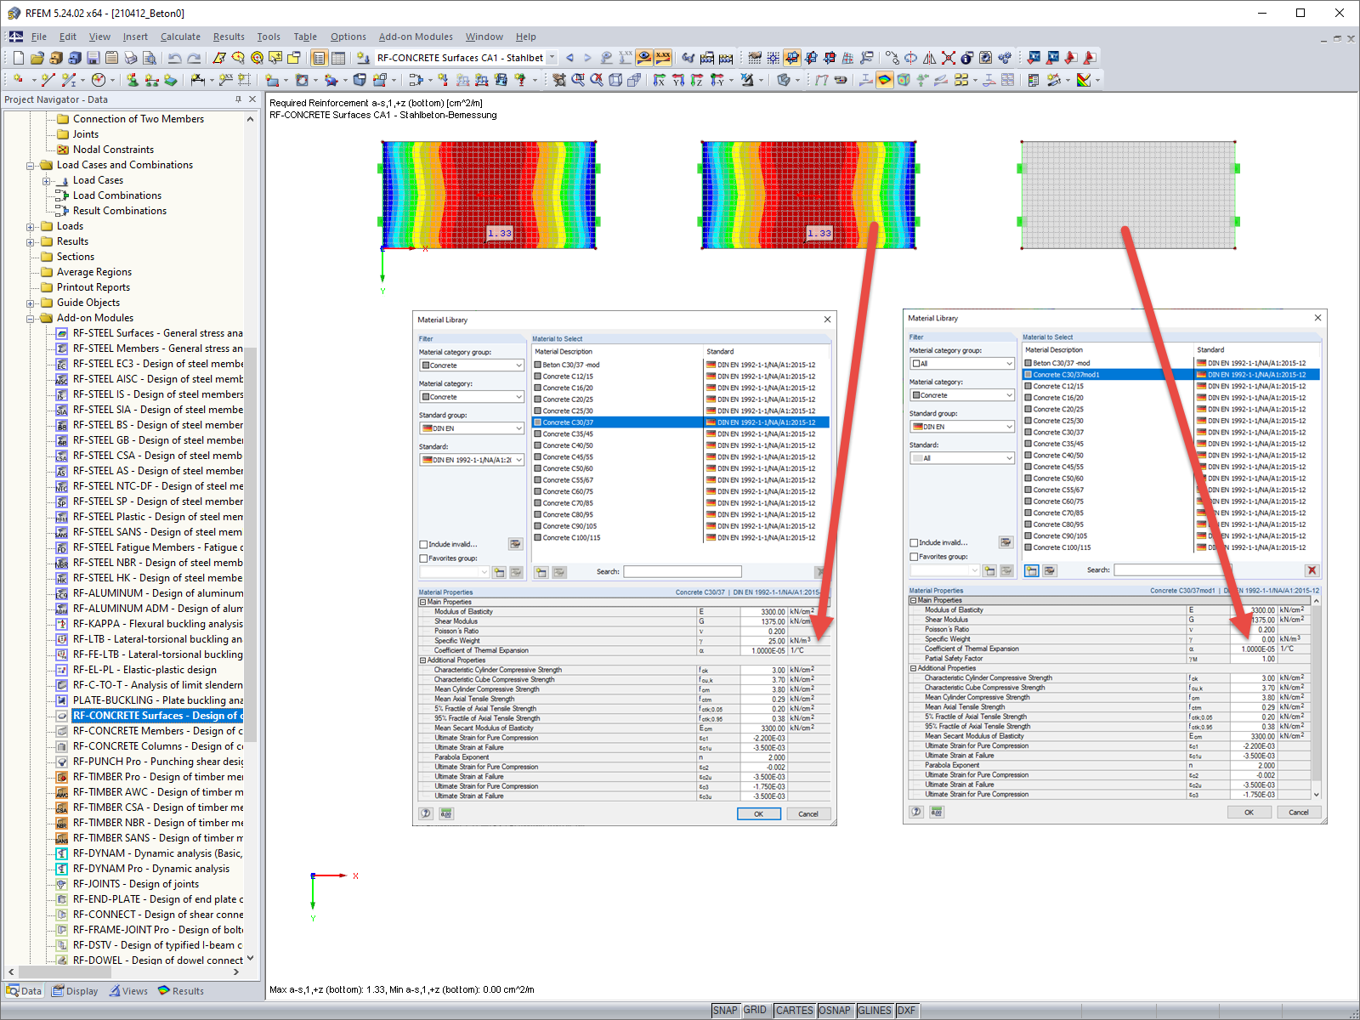This screenshot has width=1360, height=1020.
Task: Enable Include invalid checkbox in right Material Library
Action: (914, 542)
